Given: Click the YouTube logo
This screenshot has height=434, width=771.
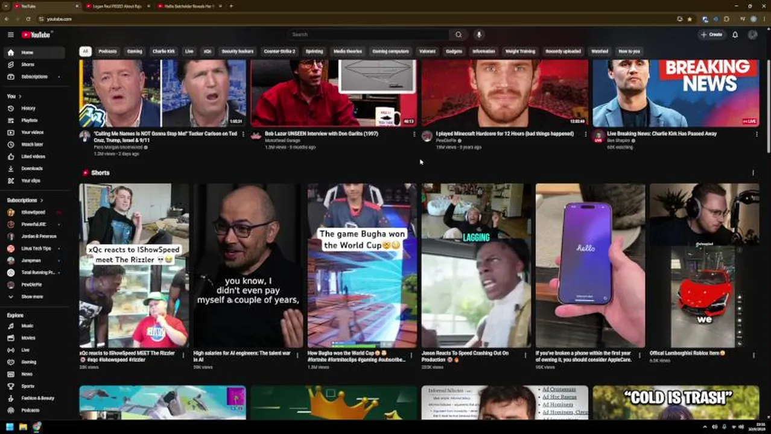Looking at the screenshot, I should tap(36, 35).
